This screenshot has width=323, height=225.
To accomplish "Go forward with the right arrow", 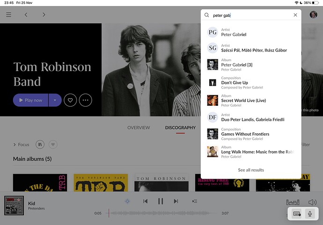I will 44,15.
